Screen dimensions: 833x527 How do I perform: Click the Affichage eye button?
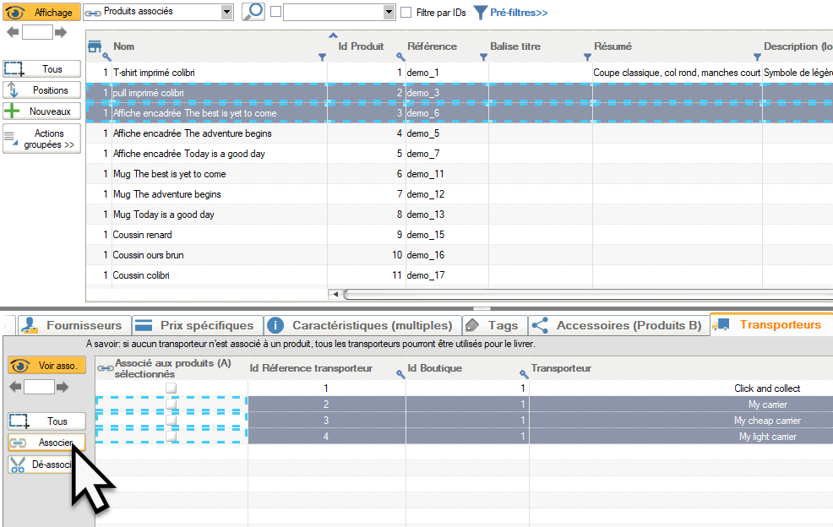pos(42,13)
